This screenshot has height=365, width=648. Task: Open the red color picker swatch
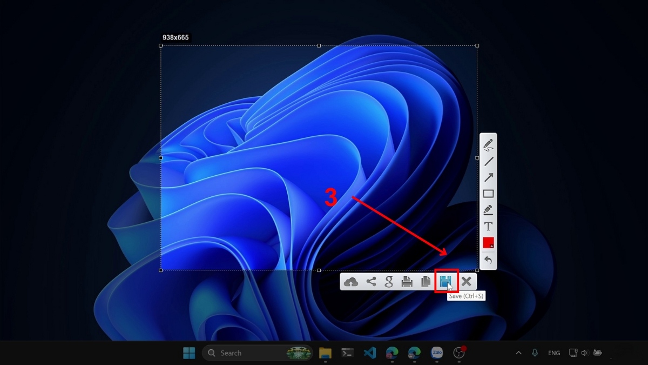[x=488, y=243]
